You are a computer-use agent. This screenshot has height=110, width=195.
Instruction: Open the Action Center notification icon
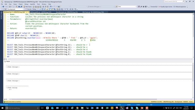[192, 108]
